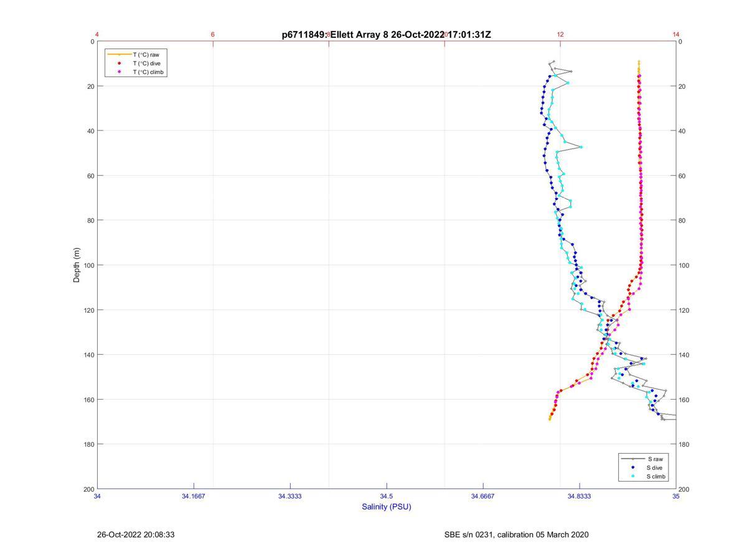Click the orange line sample for T raw
This screenshot has height=550, width=747.
click(120, 55)
